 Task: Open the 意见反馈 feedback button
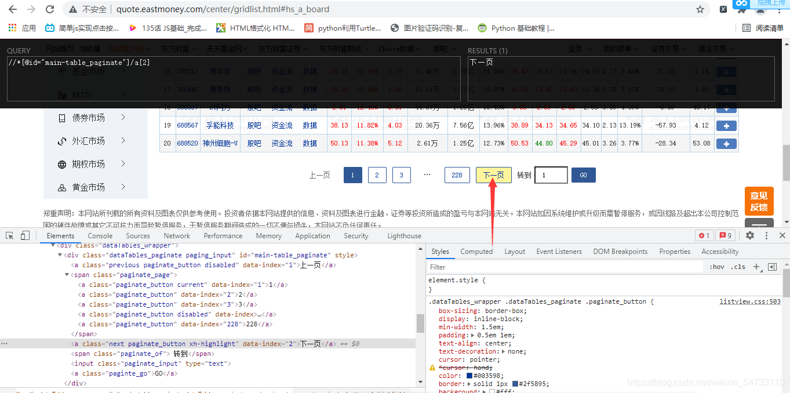pyautogui.click(x=759, y=201)
